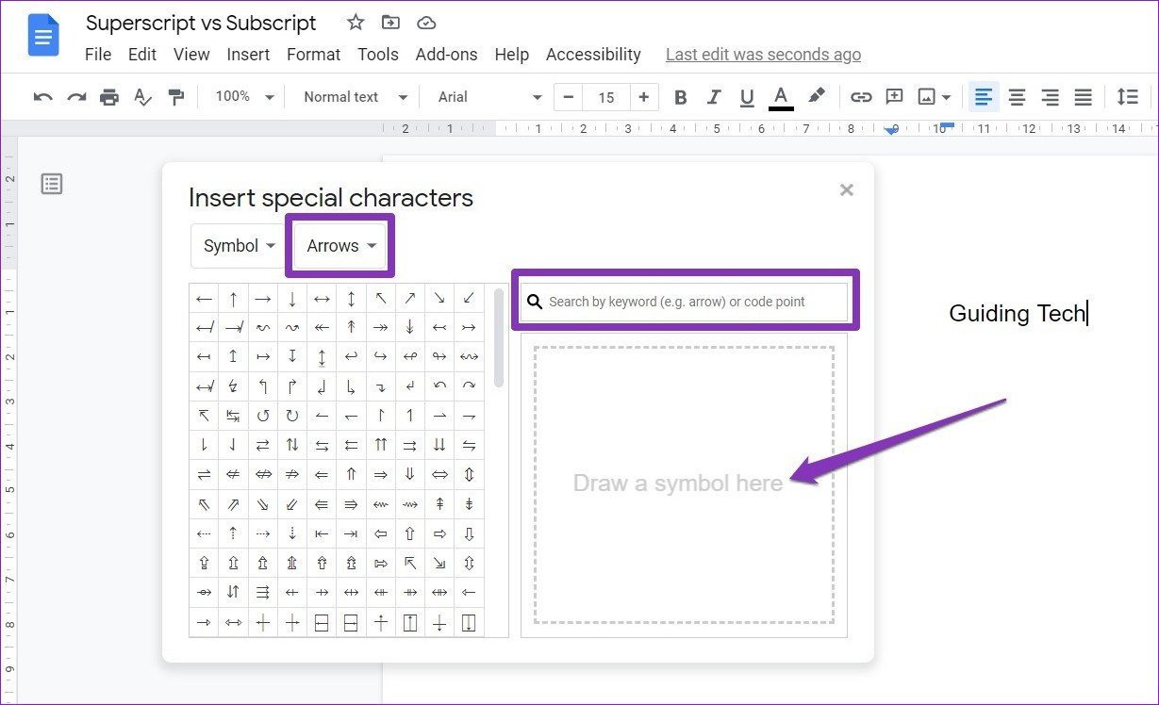Open the Help menu

[x=512, y=55]
